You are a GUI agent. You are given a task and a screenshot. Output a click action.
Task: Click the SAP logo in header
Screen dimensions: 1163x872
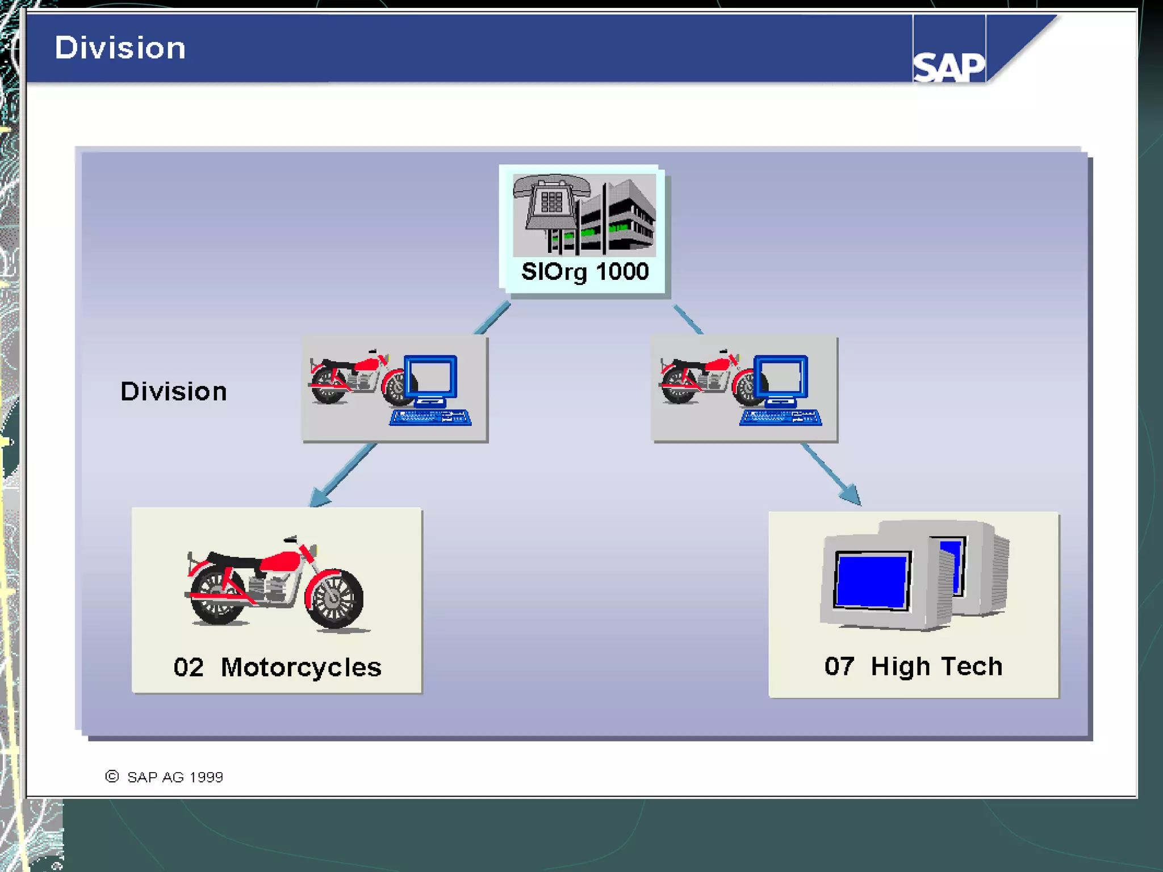click(948, 67)
